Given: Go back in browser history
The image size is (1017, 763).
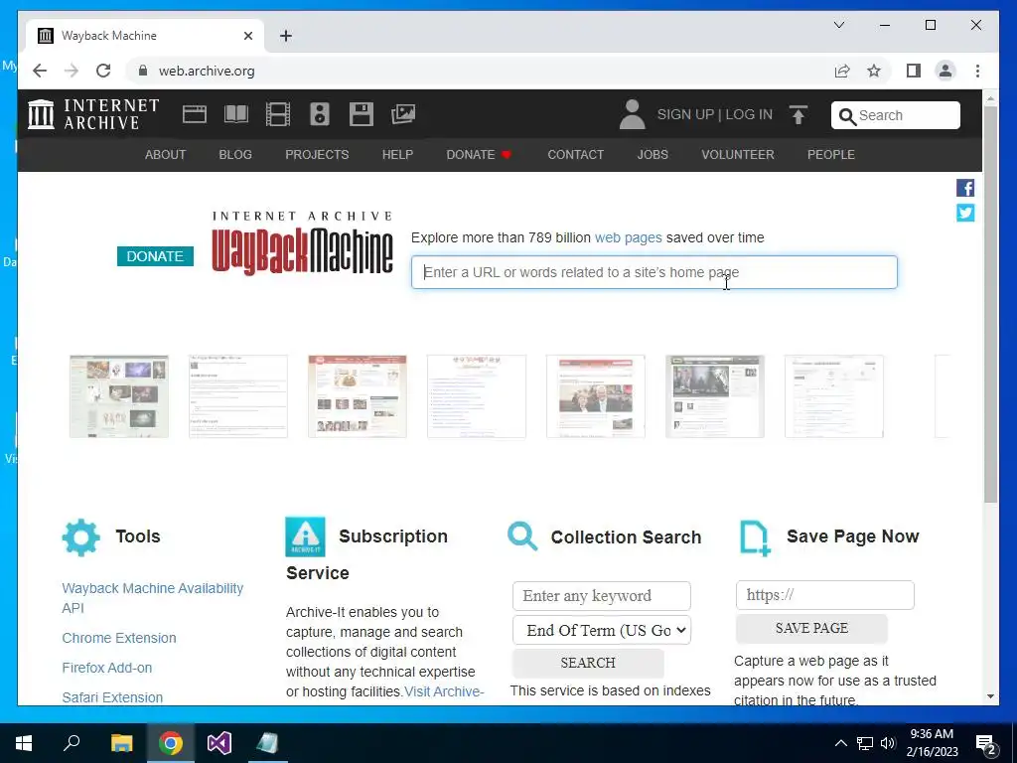Looking at the screenshot, I should pyautogui.click(x=40, y=71).
